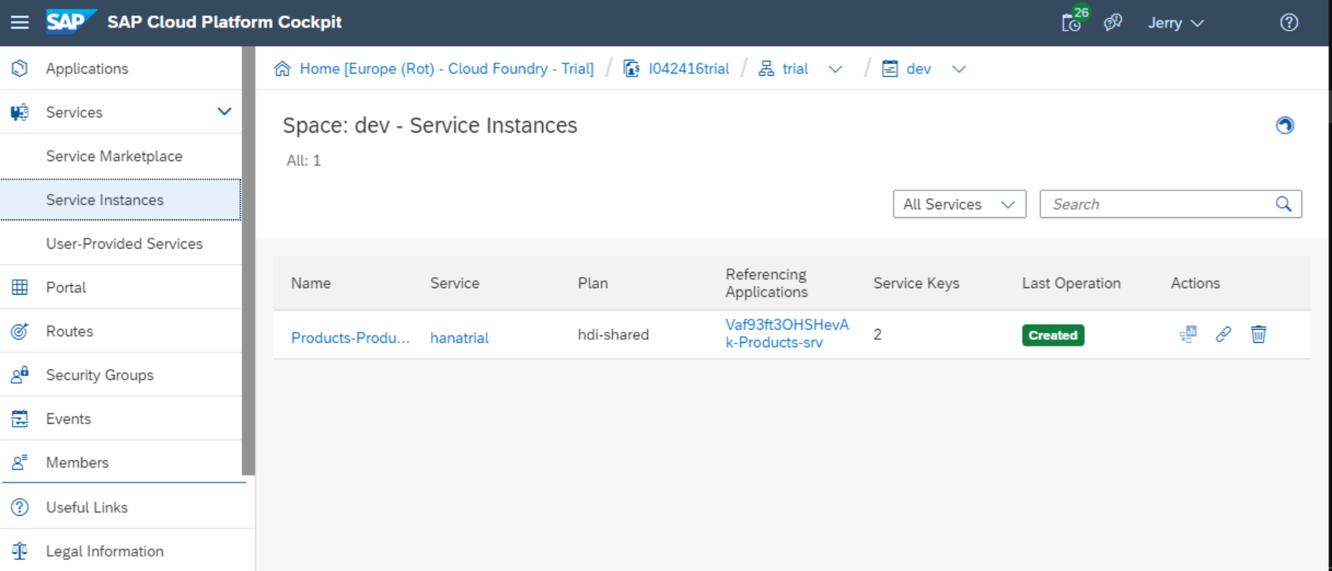This screenshot has width=1332, height=571.
Task: Click the refresh icon near title
Action: [1285, 125]
